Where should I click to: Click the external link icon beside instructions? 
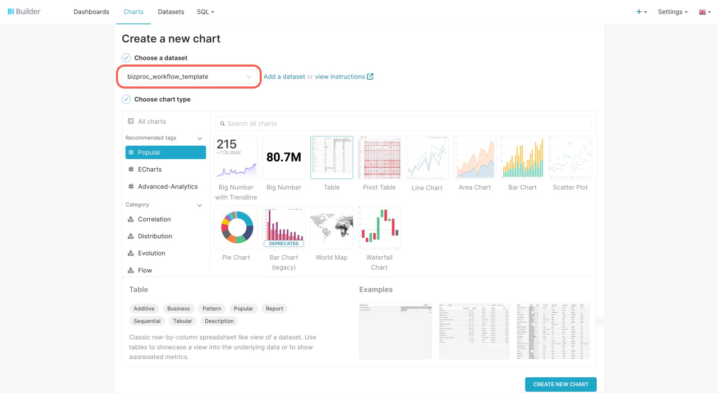click(x=370, y=77)
